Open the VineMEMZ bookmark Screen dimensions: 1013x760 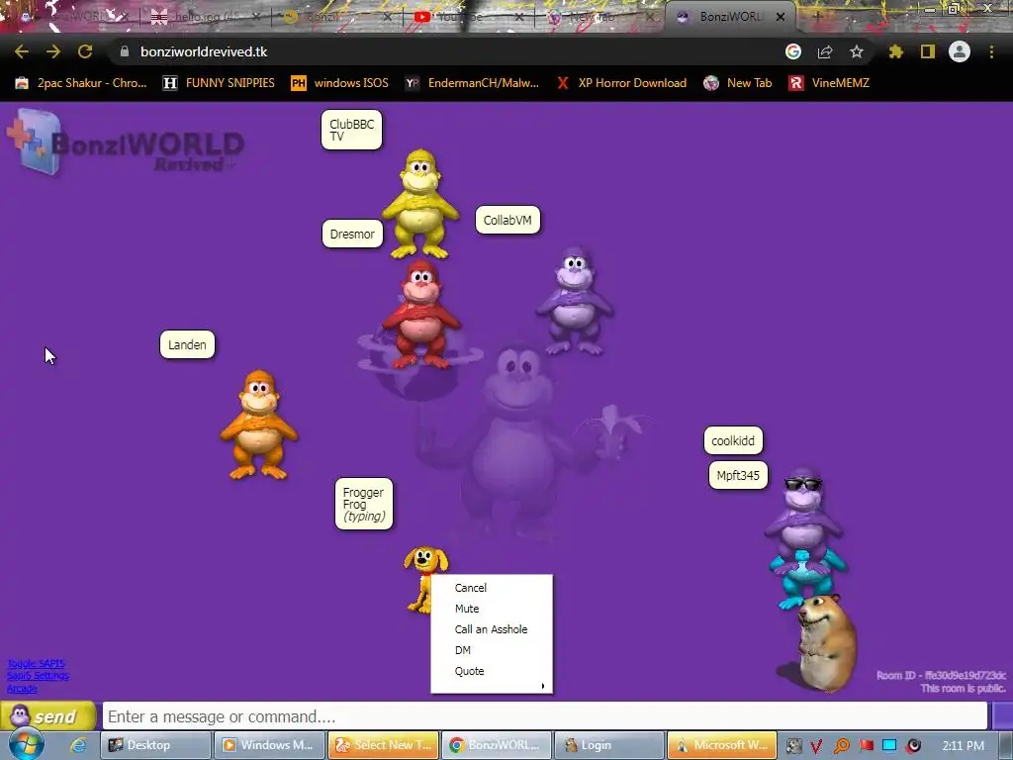(830, 83)
